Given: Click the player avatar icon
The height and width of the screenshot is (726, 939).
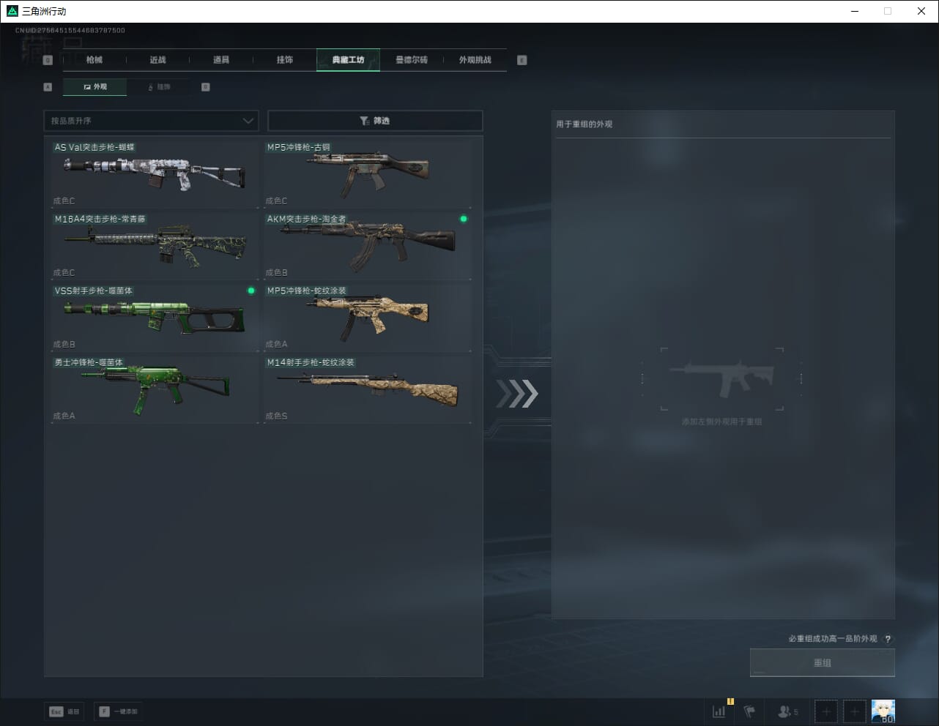Looking at the screenshot, I should (x=883, y=711).
